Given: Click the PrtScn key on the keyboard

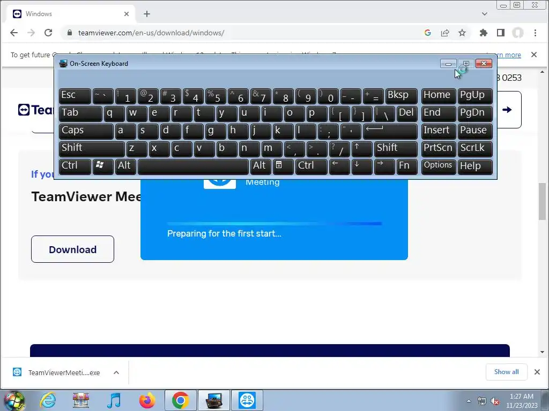Looking at the screenshot, I should [x=439, y=149].
